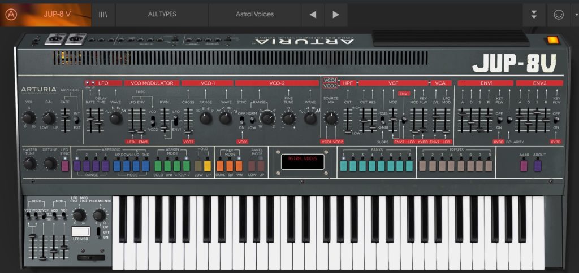This screenshot has height=273, width=579.
Task: Click the Arpeggio RATE slider
Action: pos(65,120)
